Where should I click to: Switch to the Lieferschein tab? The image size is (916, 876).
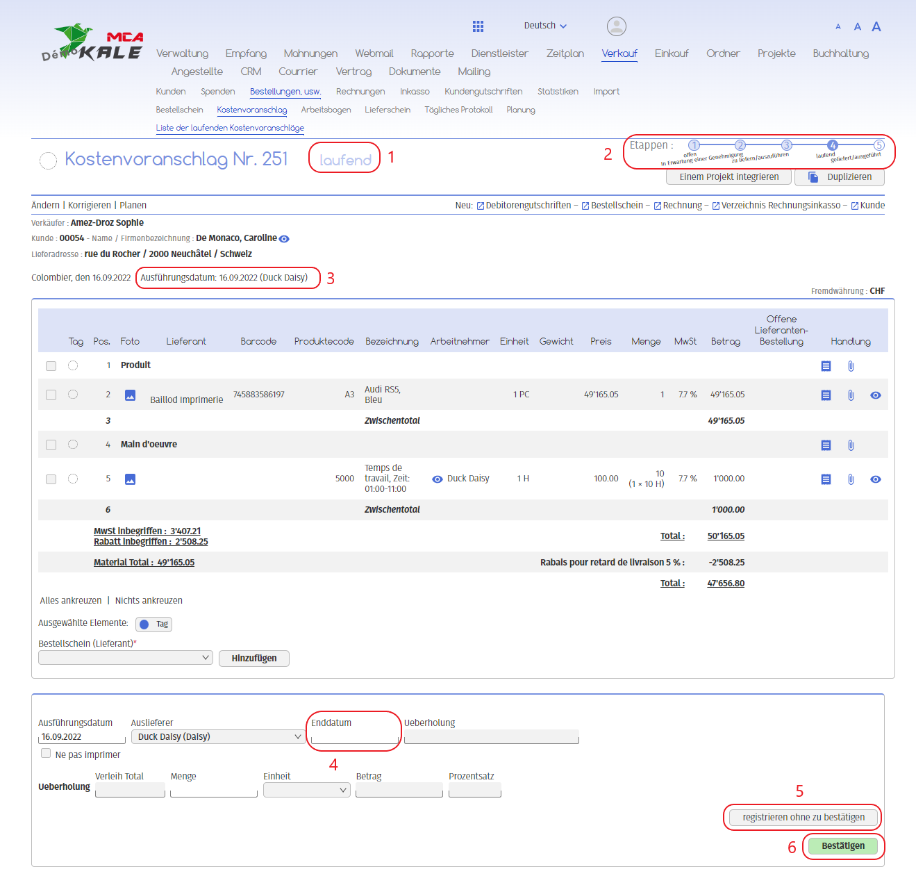point(387,110)
